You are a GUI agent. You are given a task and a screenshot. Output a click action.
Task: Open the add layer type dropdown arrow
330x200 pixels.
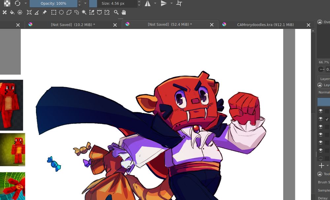tap(327, 165)
